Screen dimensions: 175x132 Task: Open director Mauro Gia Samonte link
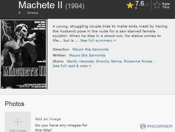coord(90,49)
